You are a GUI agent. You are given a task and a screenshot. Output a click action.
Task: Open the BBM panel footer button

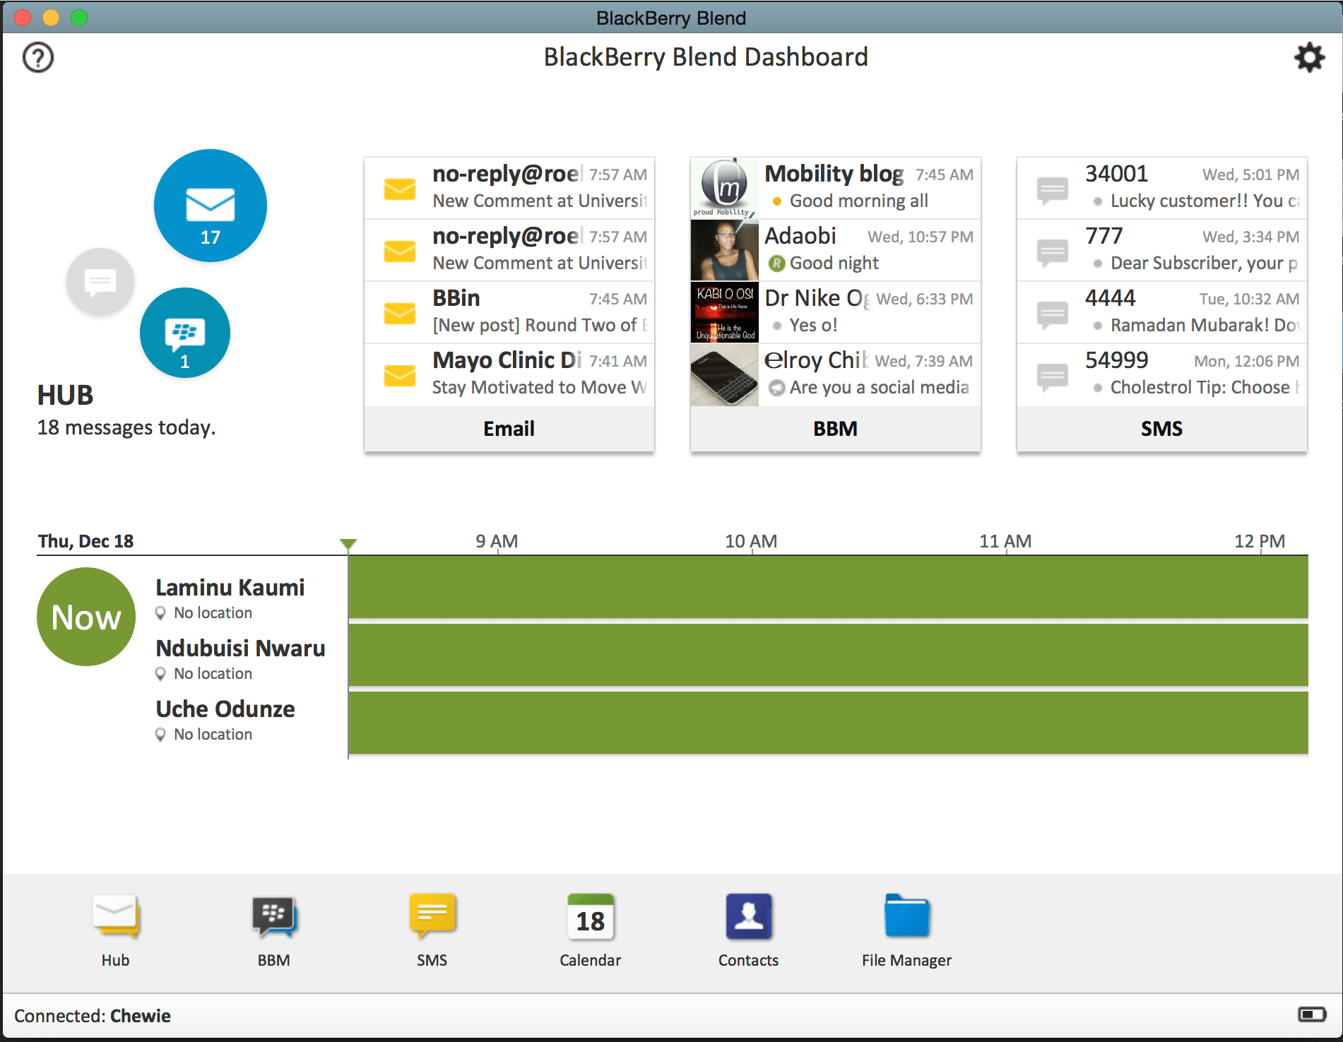(836, 429)
